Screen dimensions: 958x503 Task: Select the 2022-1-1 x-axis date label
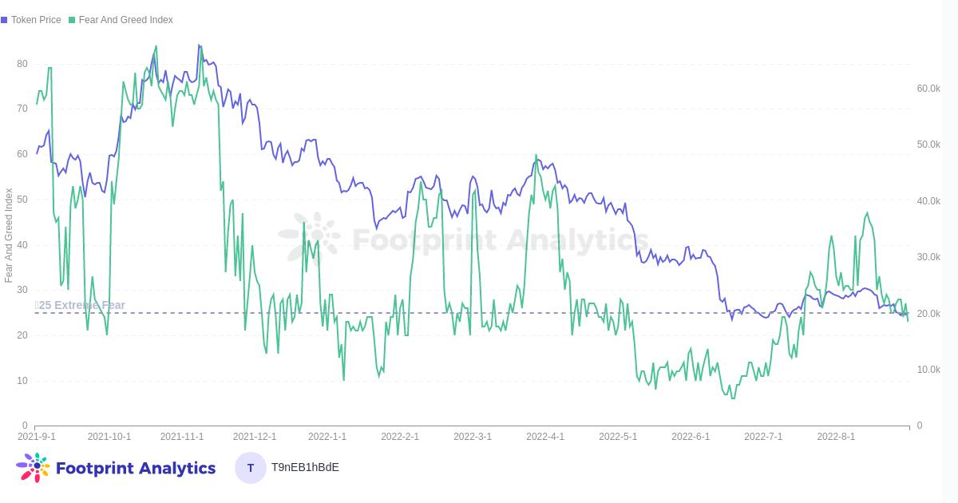[327, 437]
